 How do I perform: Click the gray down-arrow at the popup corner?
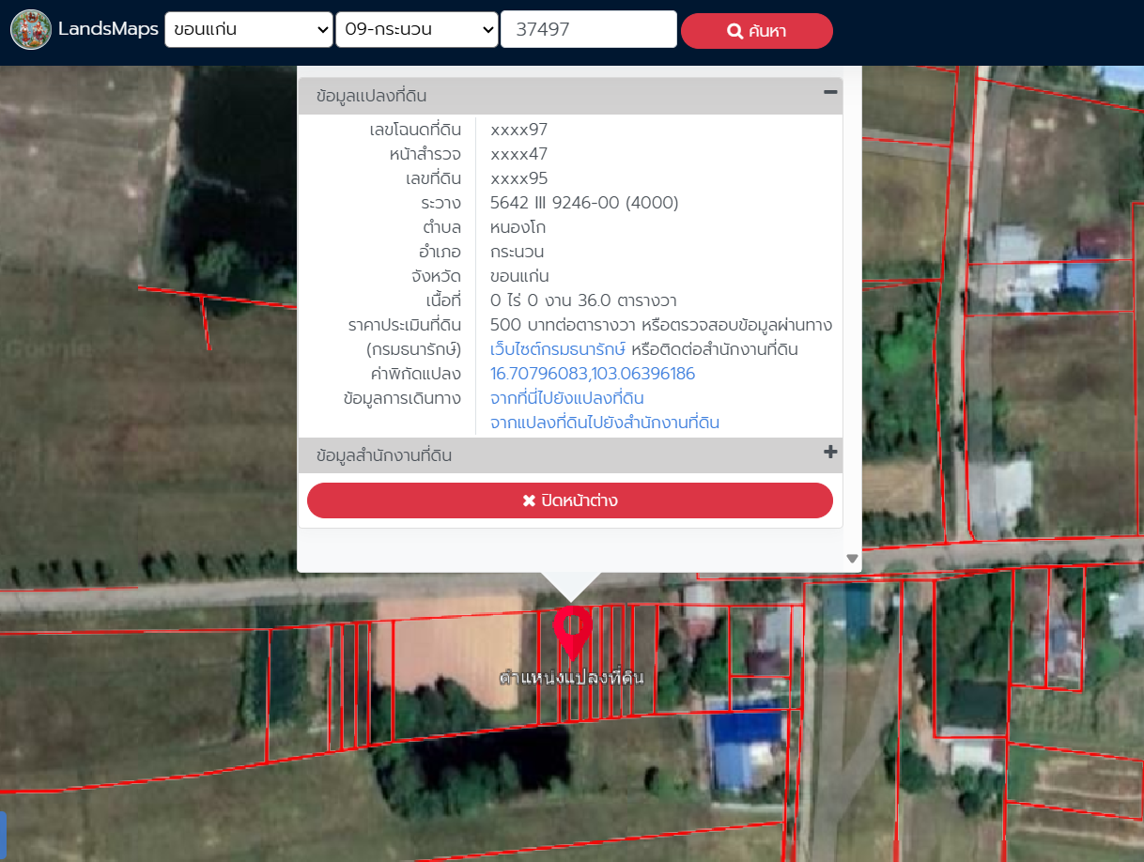pos(852,559)
